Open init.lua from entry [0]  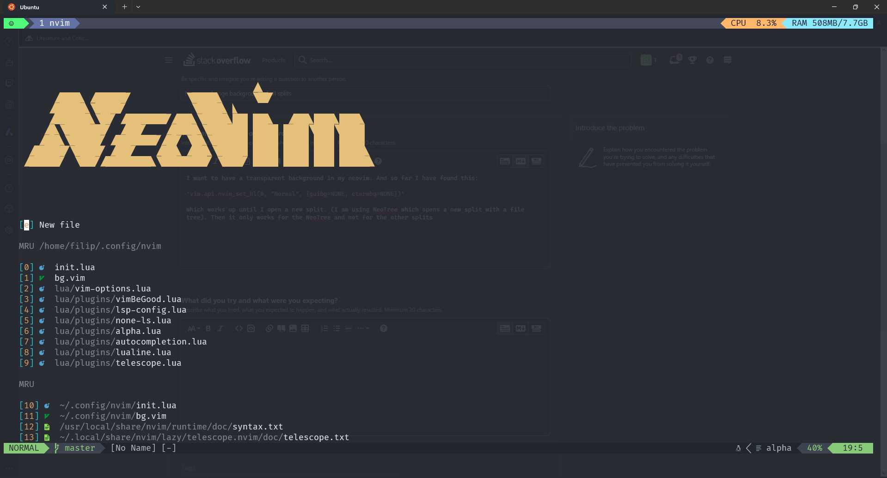pos(57,267)
